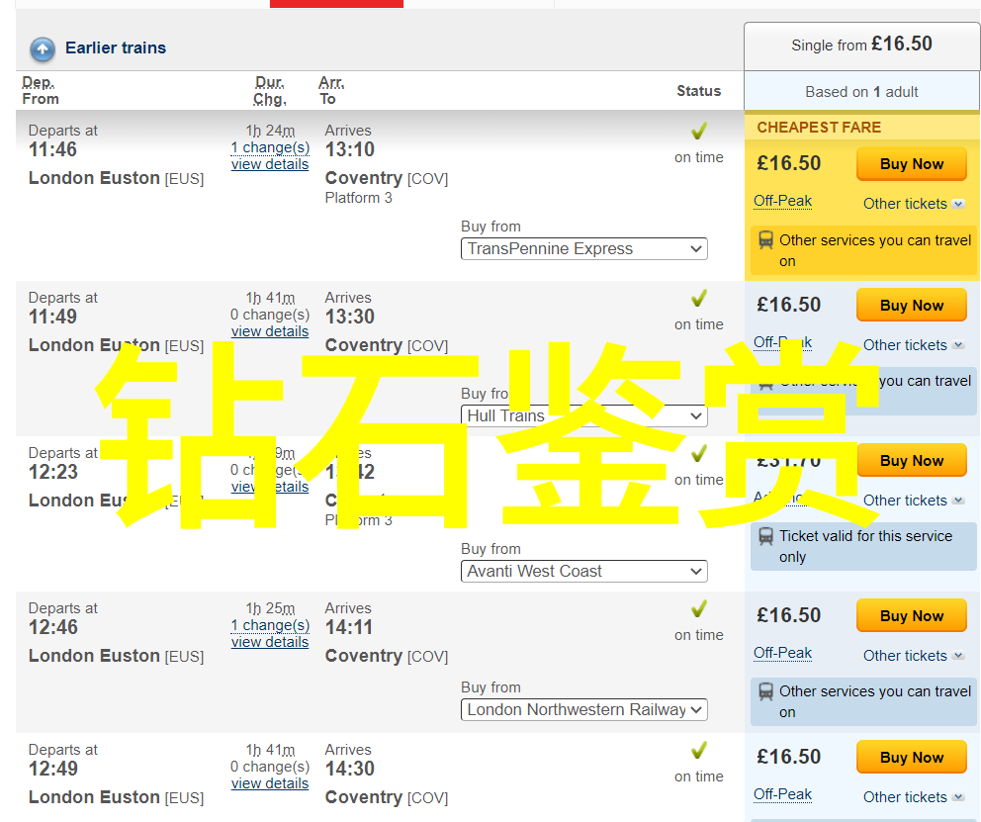Click the train icon beside 'Ticket valid for this service only'

765,537
